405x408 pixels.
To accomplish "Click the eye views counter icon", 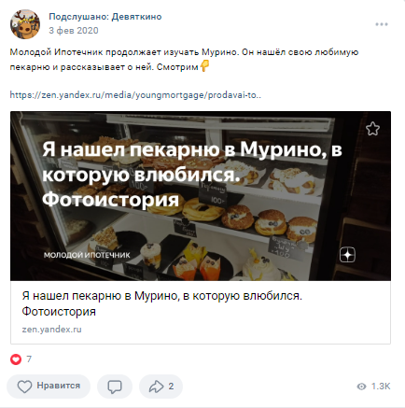I will tap(361, 387).
